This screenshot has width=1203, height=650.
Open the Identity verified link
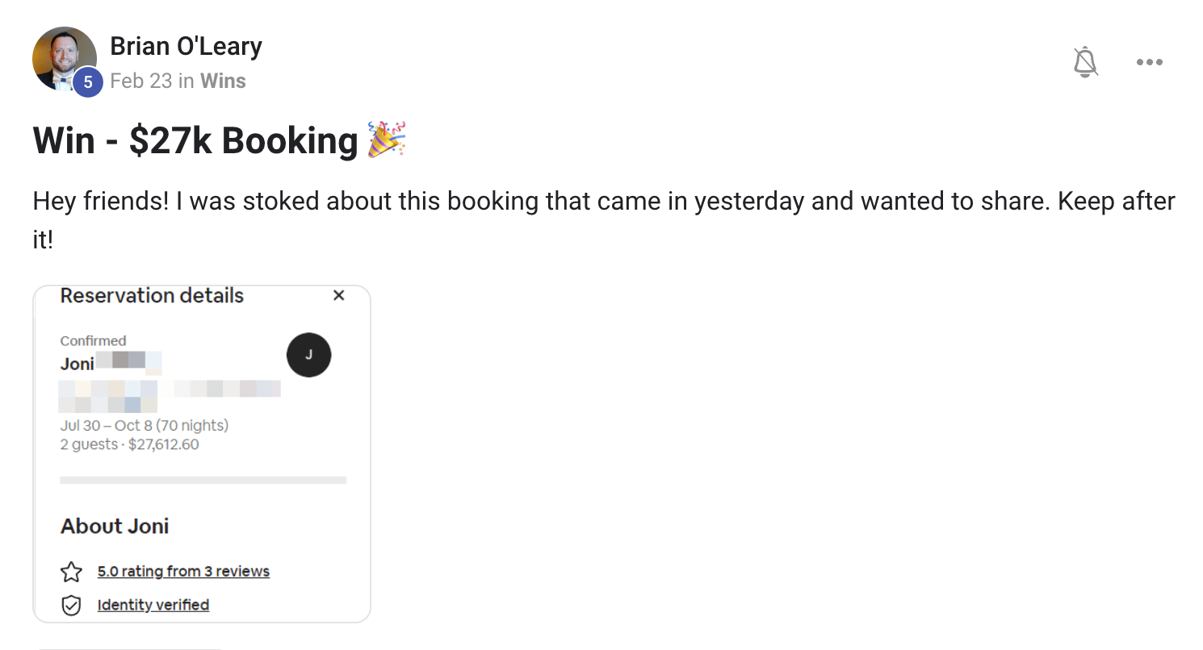(x=153, y=605)
